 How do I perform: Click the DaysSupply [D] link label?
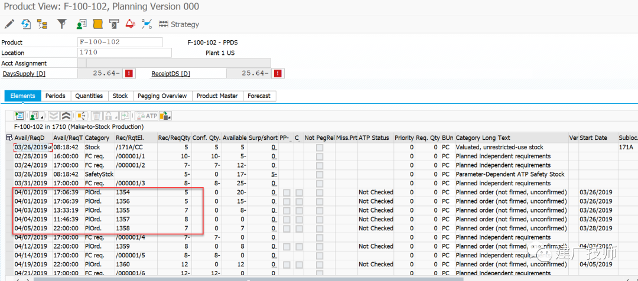pyautogui.click(x=24, y=74)
